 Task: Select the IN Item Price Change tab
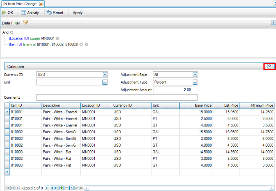(20, 3)
